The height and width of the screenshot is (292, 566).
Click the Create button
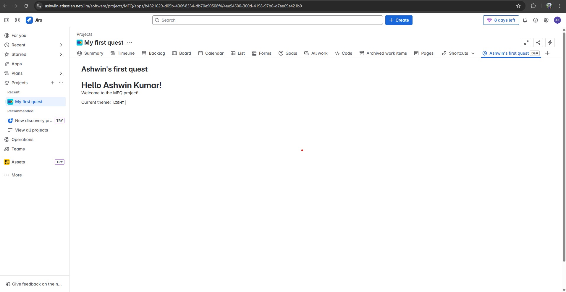coord(399,20)
